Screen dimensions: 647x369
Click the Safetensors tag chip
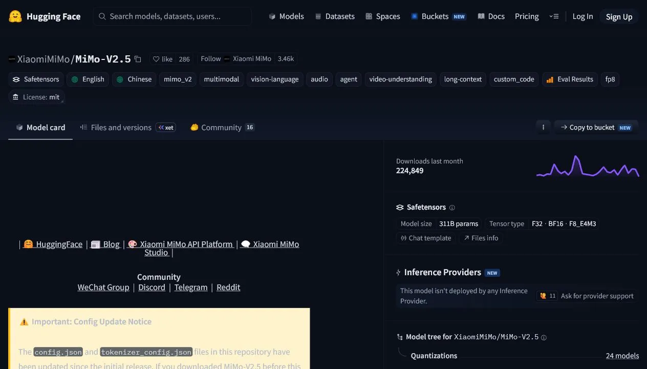[36, 79]
